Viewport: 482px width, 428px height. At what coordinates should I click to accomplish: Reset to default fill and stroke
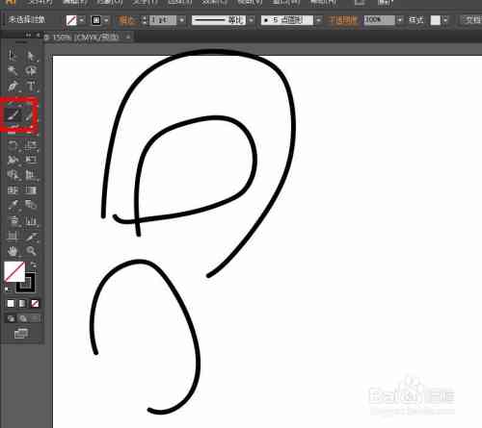tap(7, 290)
